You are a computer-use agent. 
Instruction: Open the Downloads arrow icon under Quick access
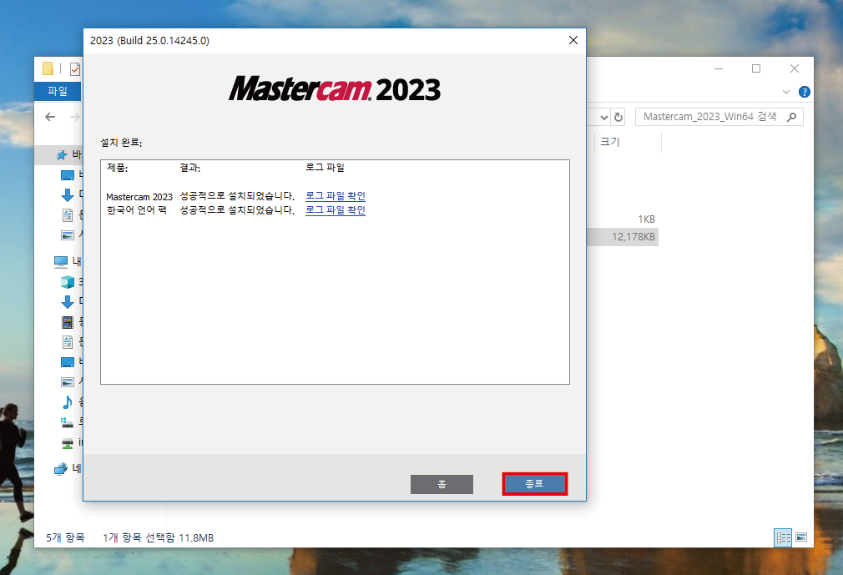pyautogui.click(x=68, y=195)
